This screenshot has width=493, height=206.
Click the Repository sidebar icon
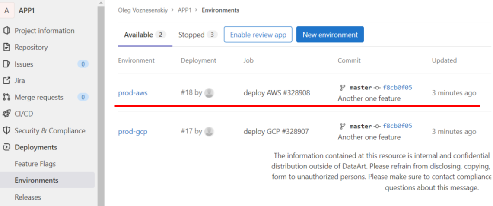(x=6, y=47)
